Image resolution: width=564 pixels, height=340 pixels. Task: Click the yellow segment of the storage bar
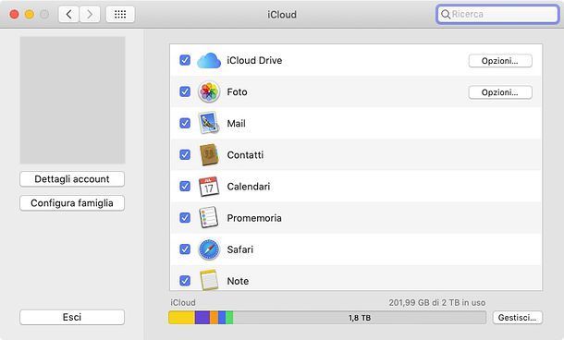(x=181, y=317)
